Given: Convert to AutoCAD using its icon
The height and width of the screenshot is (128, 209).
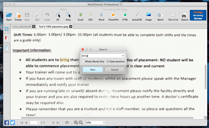Looking at the screenshot, I should (x=137, y=15).
